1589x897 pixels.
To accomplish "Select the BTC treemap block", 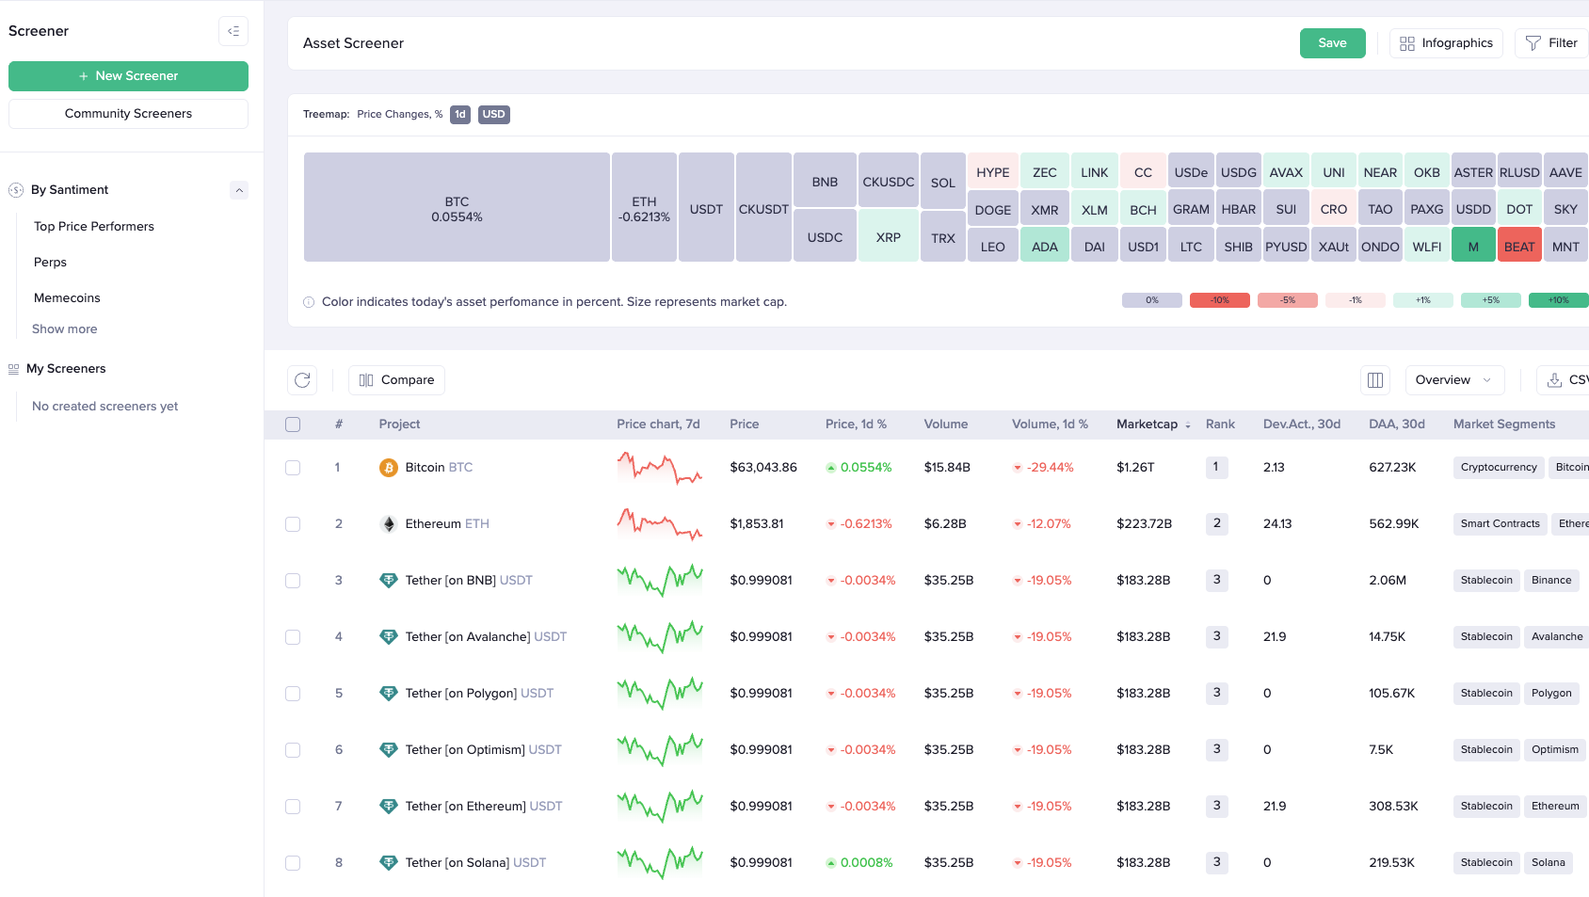I will click(x=457, y=207).
